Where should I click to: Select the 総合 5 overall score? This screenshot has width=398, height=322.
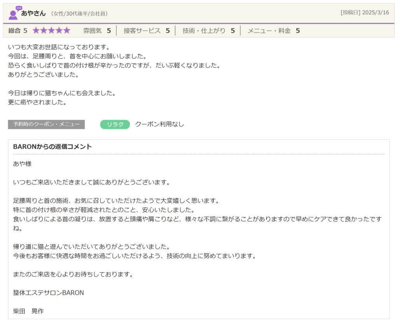point(18,31)
